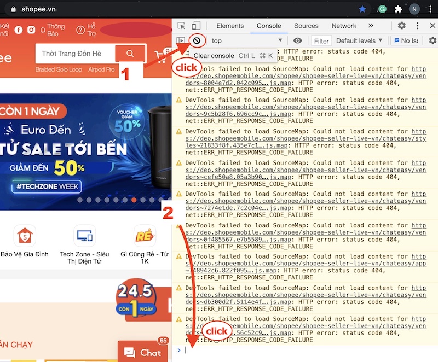Expand more DevTools tabs chevron

pyautogui.click(x=371, y=26)
